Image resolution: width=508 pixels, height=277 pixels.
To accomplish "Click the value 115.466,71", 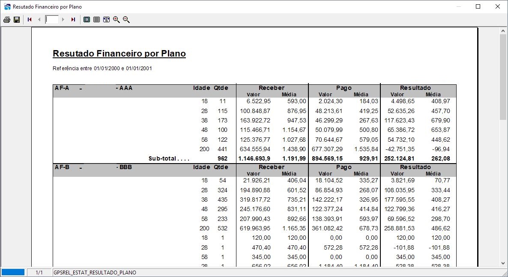I will coord(255,130).
